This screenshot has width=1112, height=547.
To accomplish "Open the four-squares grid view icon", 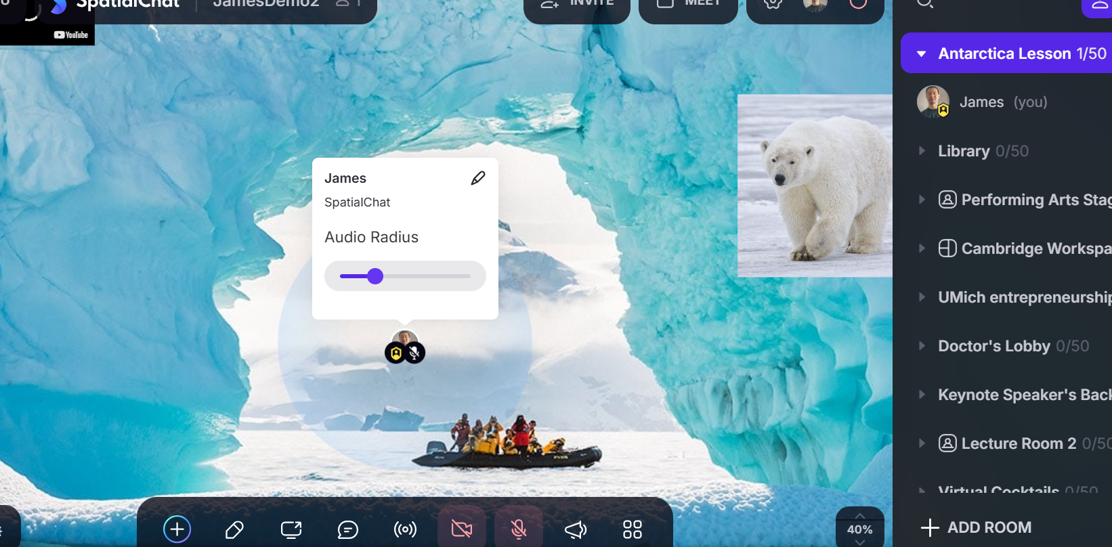I will pos(632,529).
